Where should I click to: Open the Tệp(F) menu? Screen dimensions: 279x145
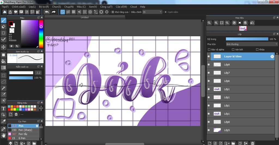5,7
